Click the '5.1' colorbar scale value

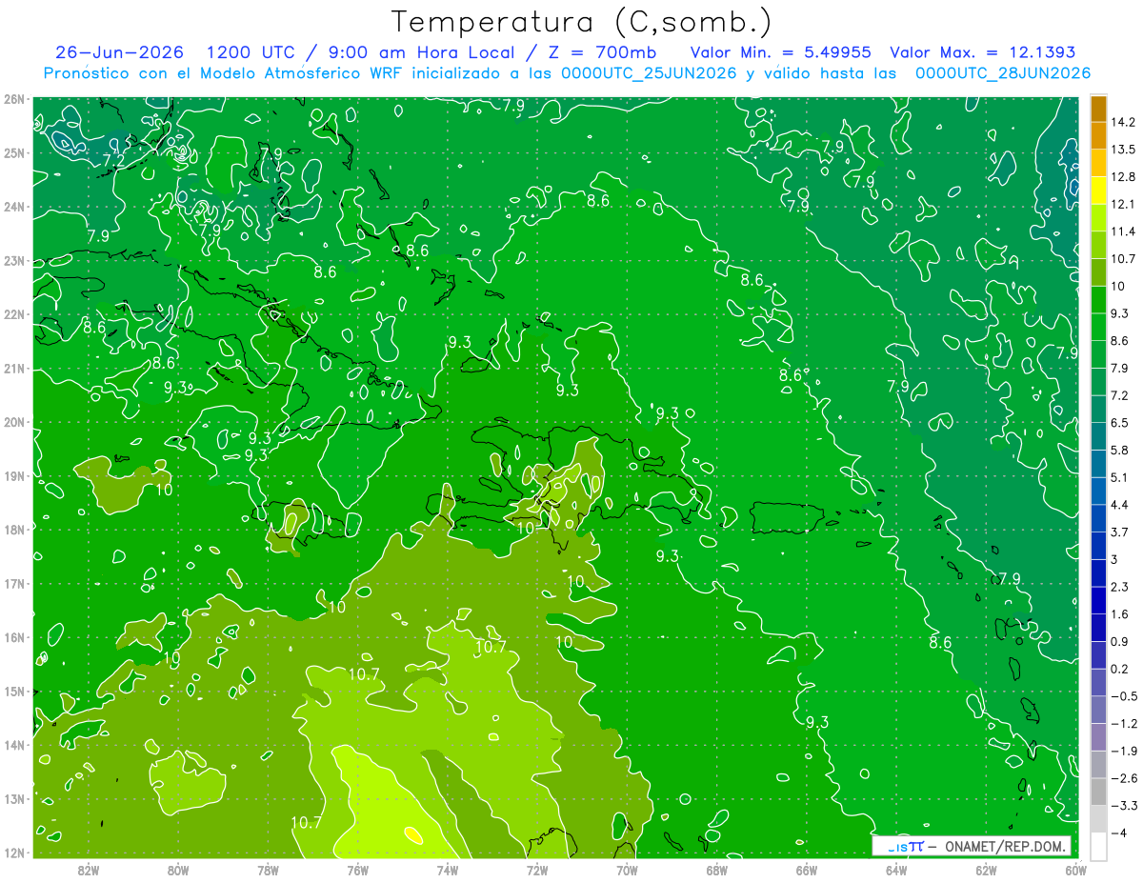[x=1119, y=477]
